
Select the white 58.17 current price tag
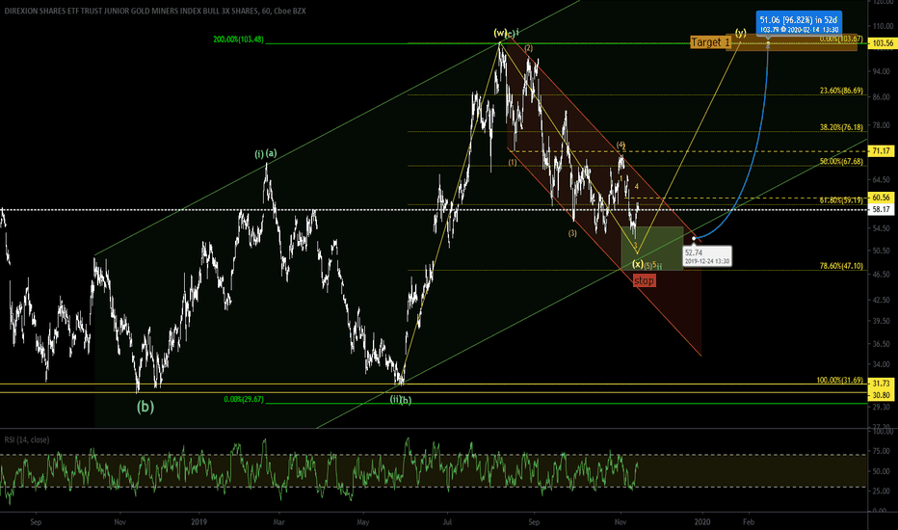pos(881,210)
